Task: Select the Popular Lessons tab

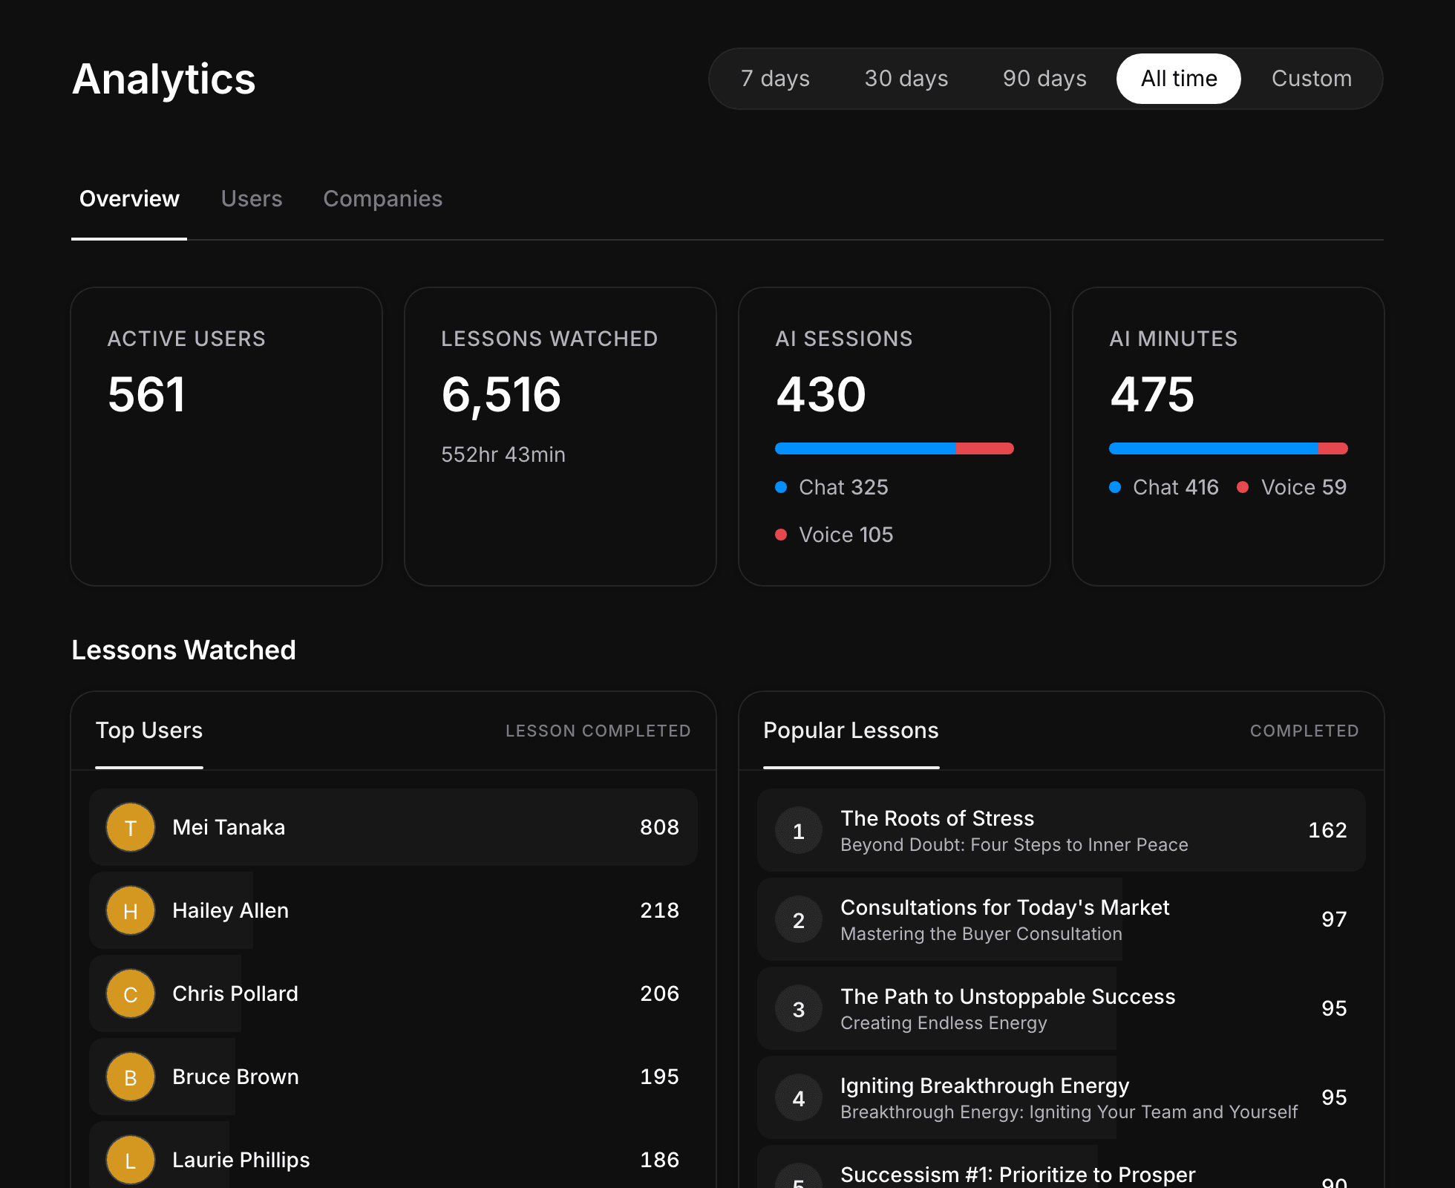Action: tap(851, 731)
